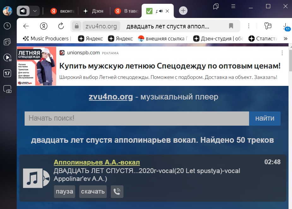This screenshot has width=292, height=209.
Task: Go back to the previous page
Action: coord(26,26)
